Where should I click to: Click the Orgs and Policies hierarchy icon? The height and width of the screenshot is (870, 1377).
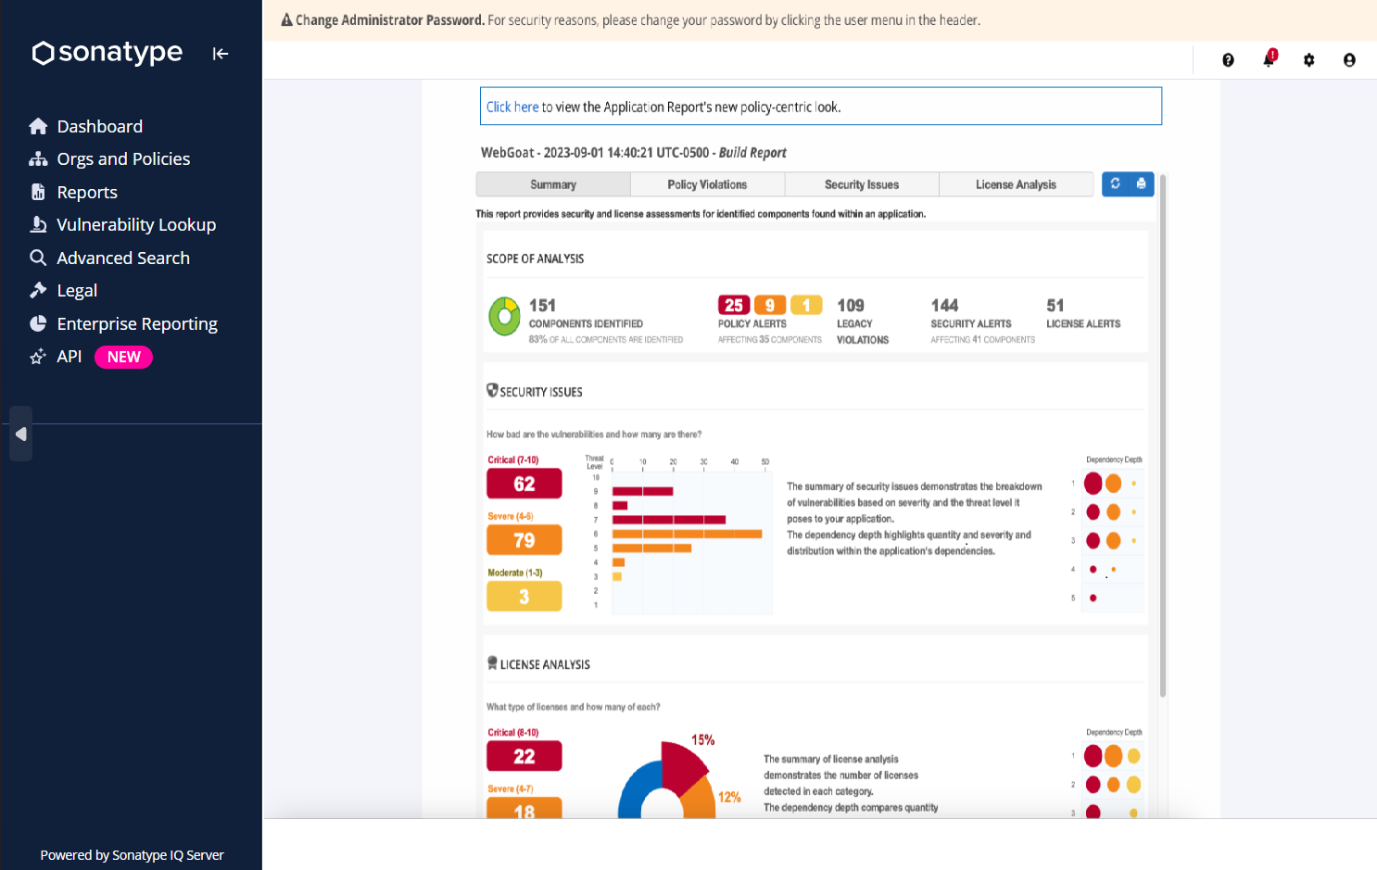[x=38, y=159]
